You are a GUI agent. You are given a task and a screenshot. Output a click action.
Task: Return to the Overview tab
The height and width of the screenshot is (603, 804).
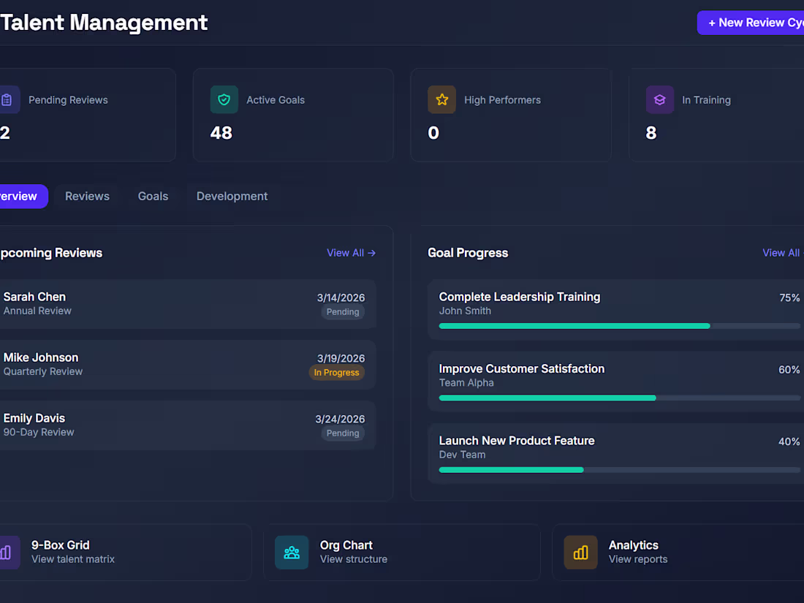pyautogui.click(x=18, y=196)
